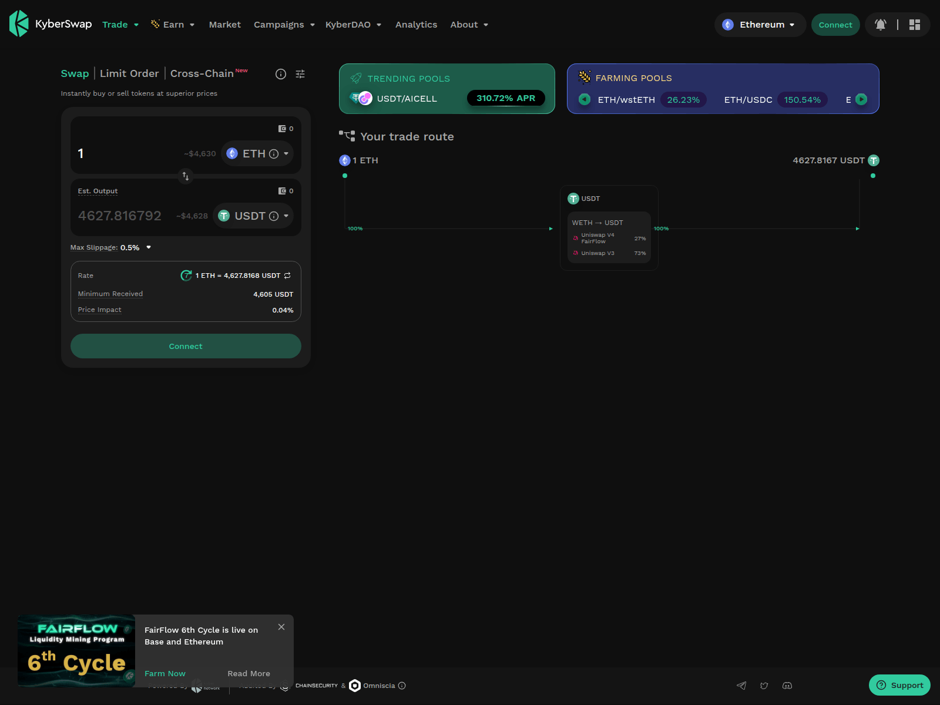Switch to the Cross-Chain tab
The image size is (940, 705).
click(x=202, y=73)
